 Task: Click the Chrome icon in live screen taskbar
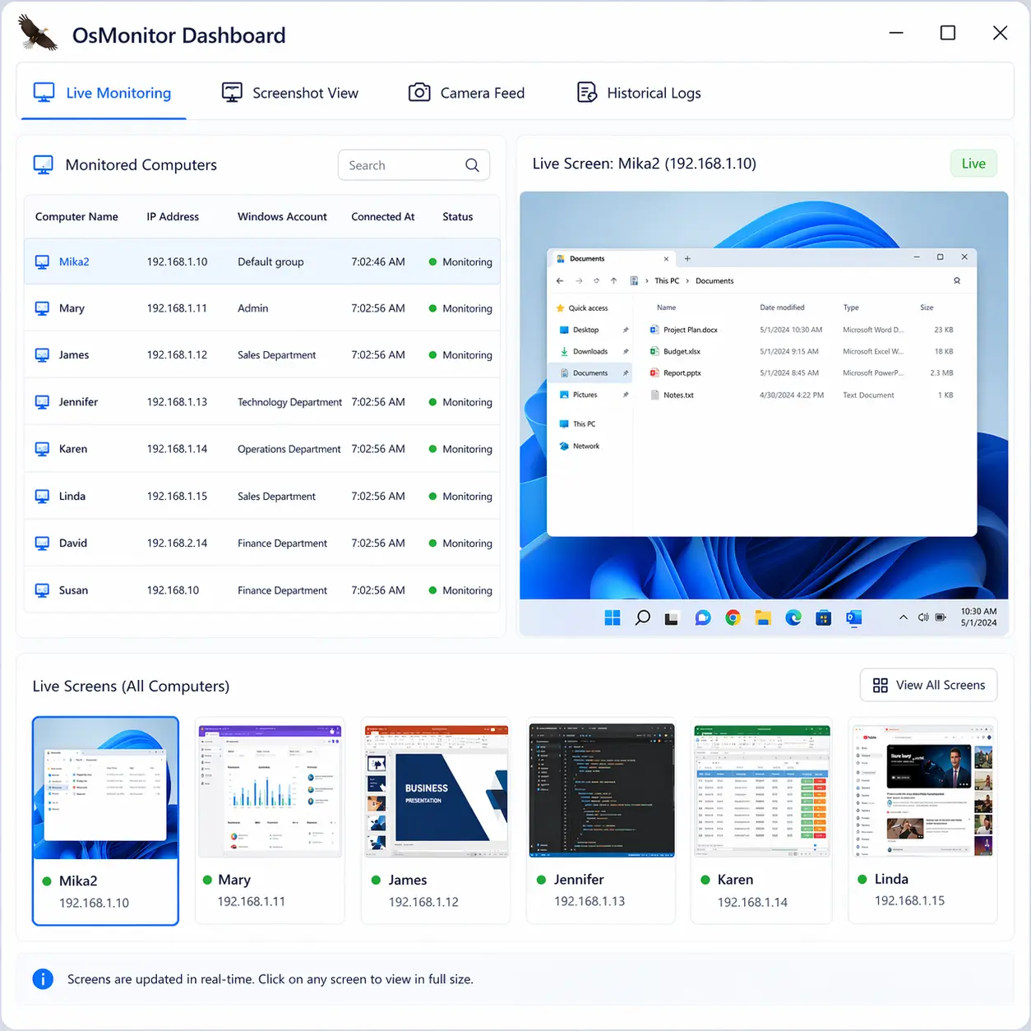pos(733,617)
